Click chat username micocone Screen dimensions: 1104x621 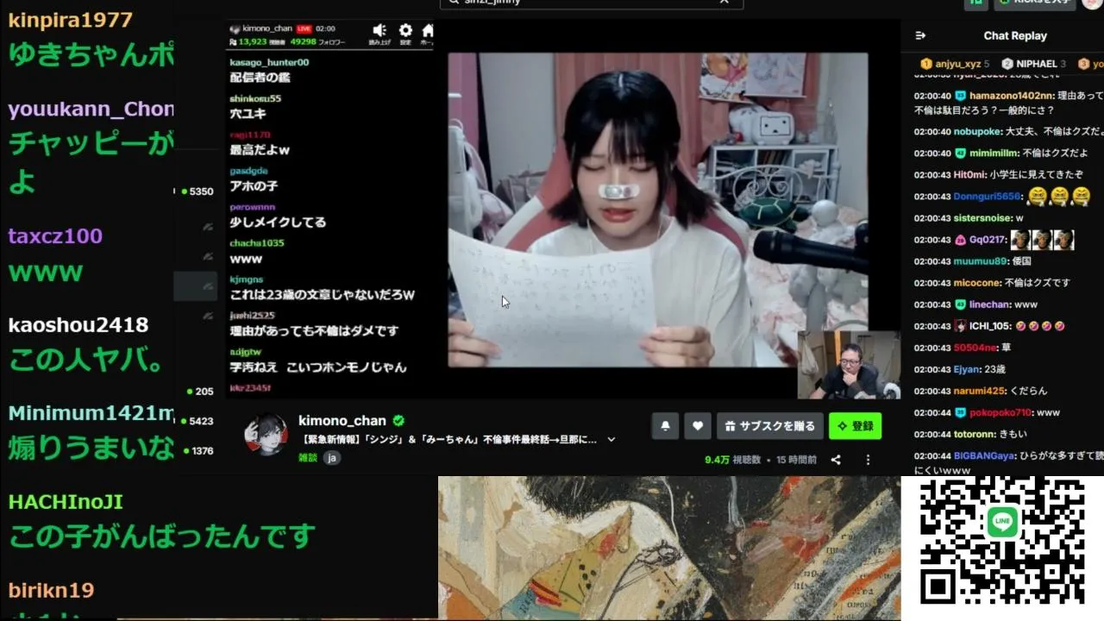pos(978,283)
